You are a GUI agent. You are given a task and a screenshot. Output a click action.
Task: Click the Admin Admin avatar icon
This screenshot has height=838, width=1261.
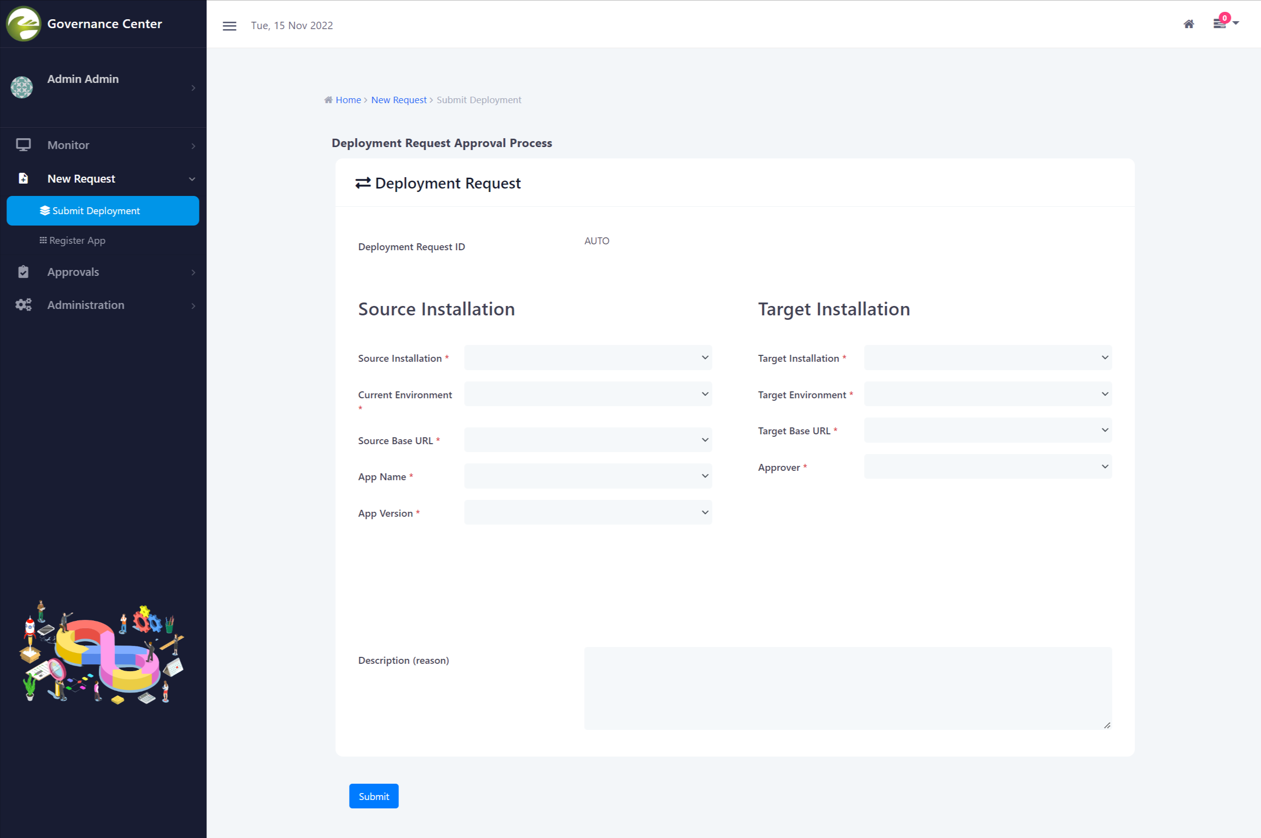point(22,87)
